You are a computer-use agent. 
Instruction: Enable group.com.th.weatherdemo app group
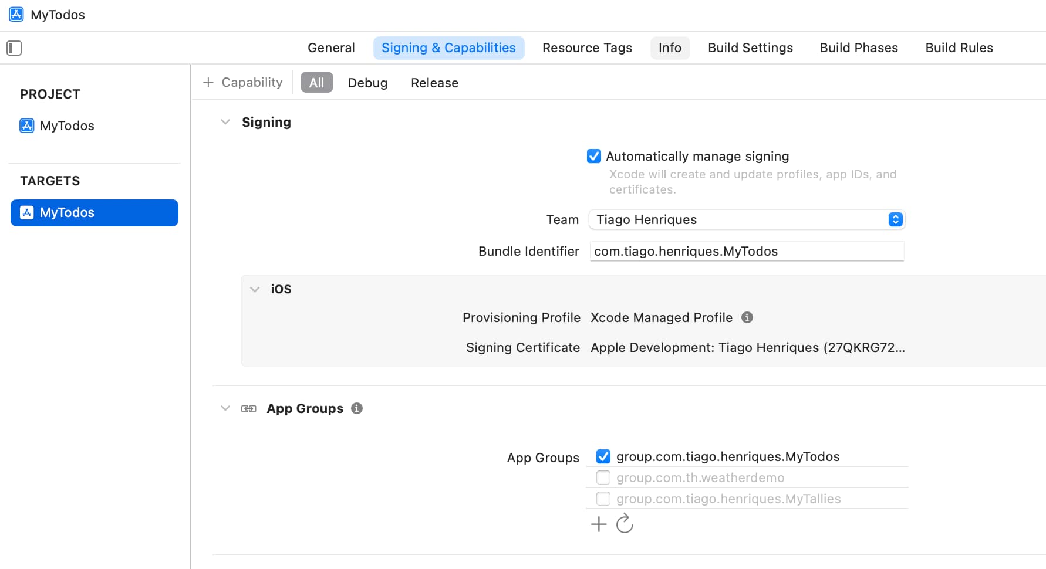click(x=603, y=477)
